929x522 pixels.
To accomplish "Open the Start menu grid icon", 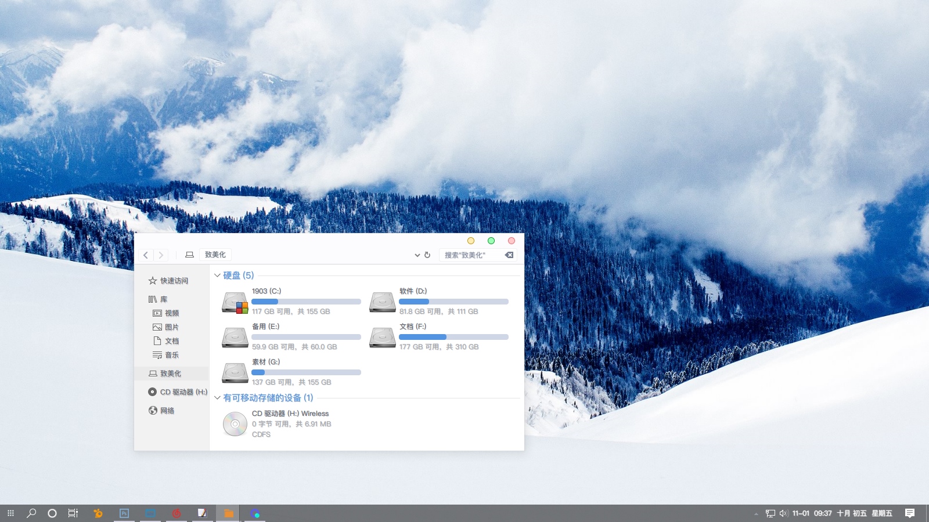I will pyautogui.click(x=10, y=513).
